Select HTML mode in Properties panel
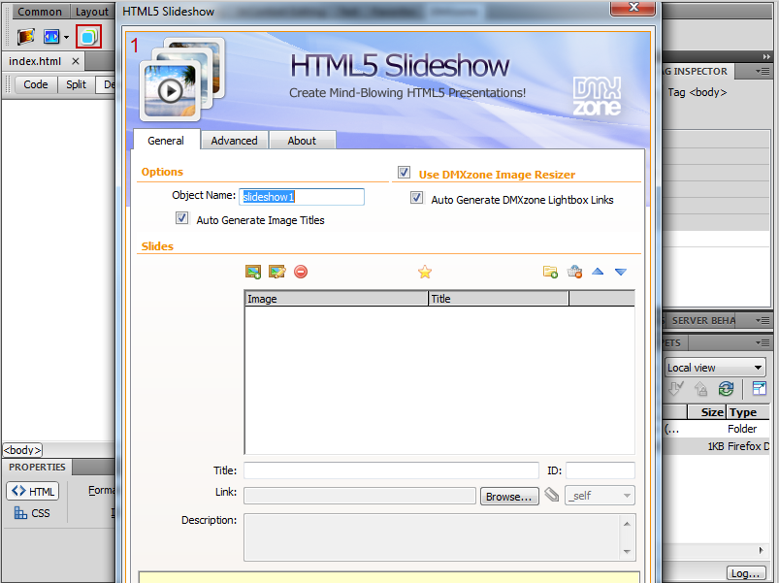The height and width of the screenshot is (583, 779). (x=33, y=491)
